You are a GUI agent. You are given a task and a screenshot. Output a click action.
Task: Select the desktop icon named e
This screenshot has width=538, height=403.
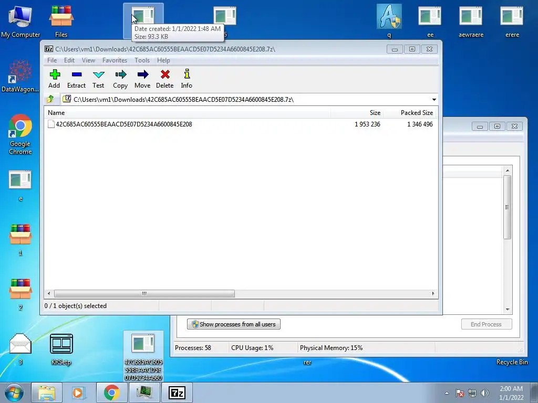(x=20, y=185)
